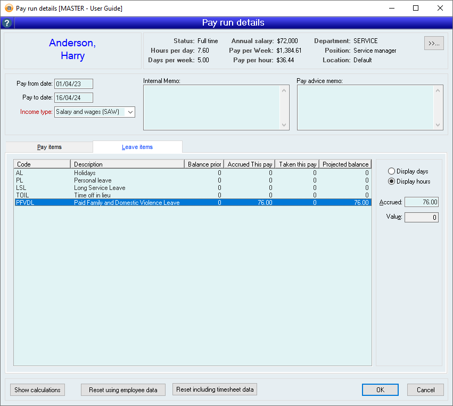
Task: Open the Income type dropdown
Action: 130,112
